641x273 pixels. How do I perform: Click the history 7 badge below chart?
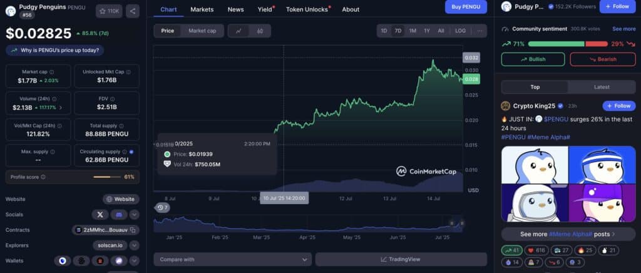162,208
